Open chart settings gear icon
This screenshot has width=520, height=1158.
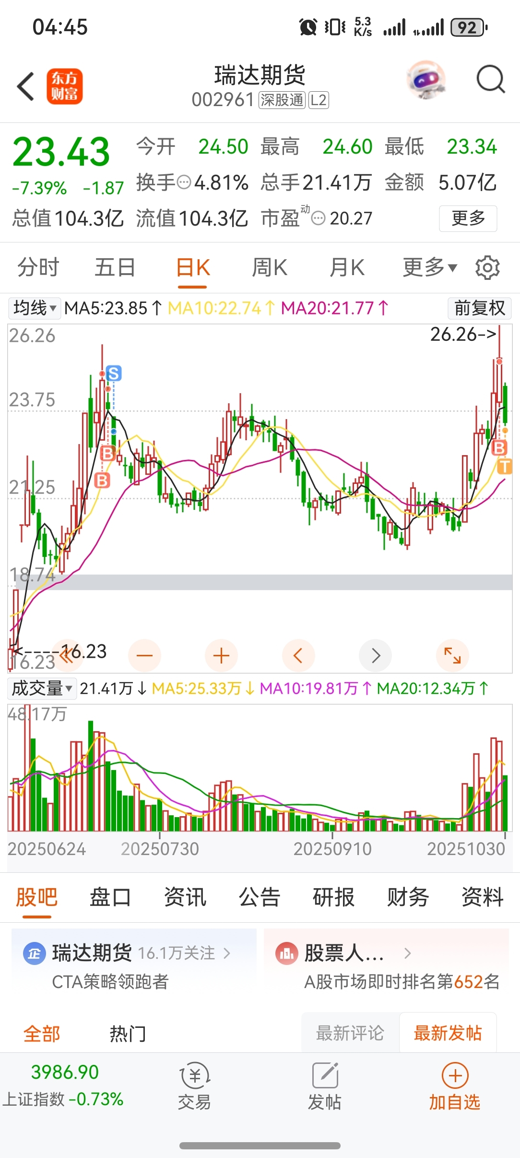[x=487, y=267]
